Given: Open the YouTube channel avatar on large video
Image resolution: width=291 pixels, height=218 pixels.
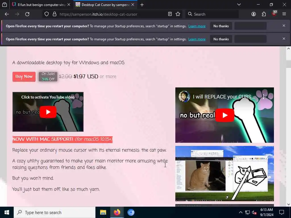Looking at the screenshot, I should click(x=184, y=97).
